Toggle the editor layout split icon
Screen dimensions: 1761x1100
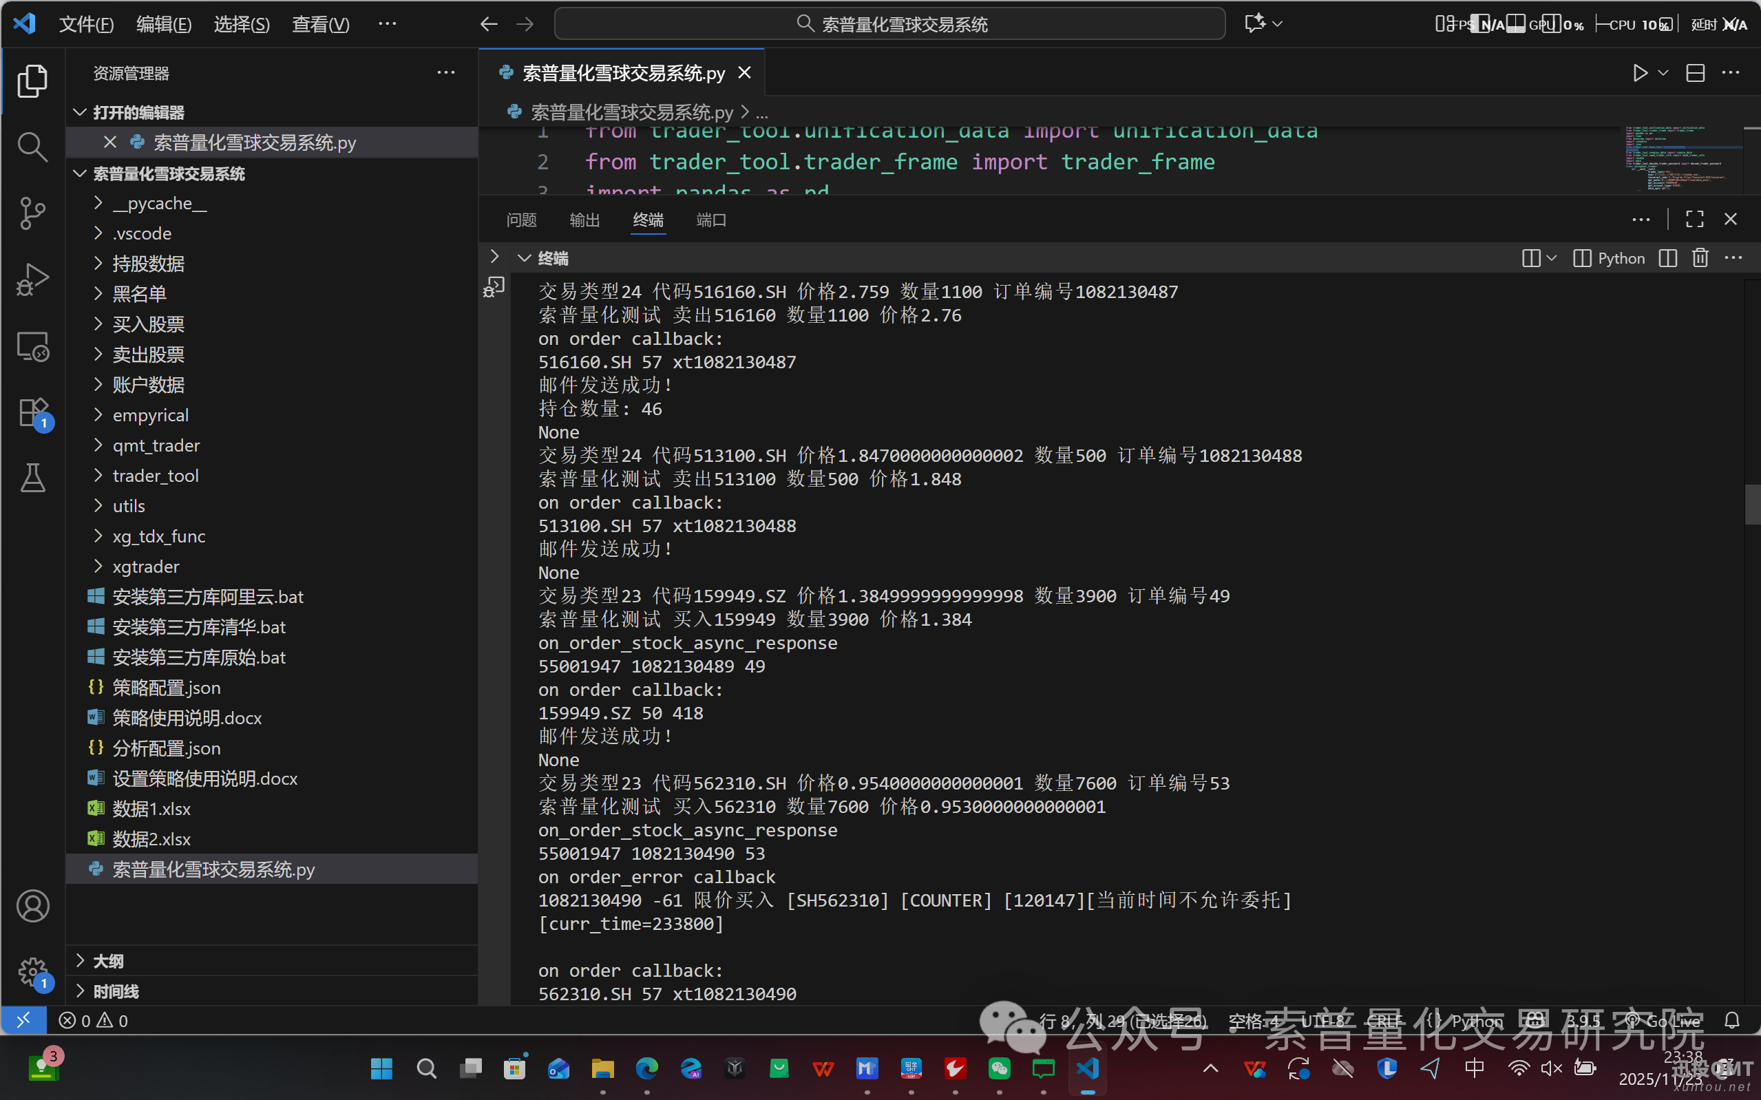1695,73
